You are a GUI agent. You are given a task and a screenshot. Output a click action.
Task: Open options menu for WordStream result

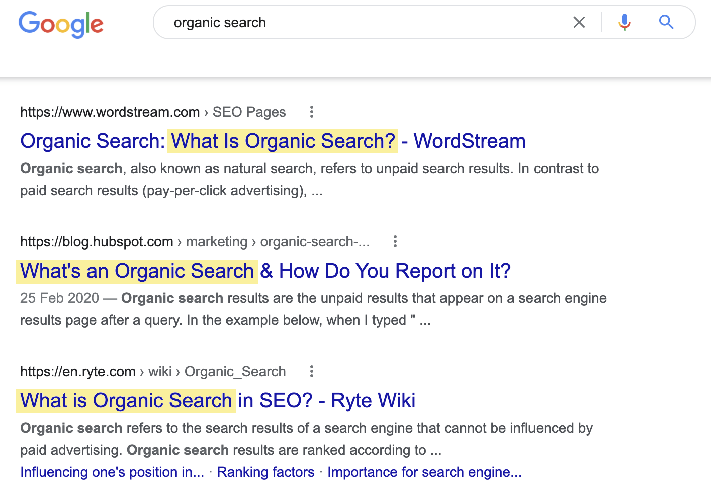312,112
